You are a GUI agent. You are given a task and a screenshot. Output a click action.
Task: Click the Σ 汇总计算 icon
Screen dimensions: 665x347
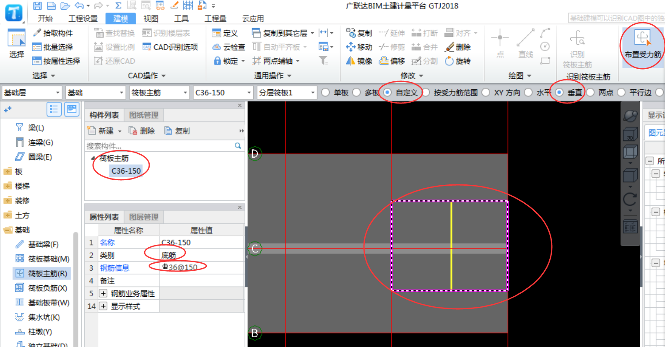118,5
